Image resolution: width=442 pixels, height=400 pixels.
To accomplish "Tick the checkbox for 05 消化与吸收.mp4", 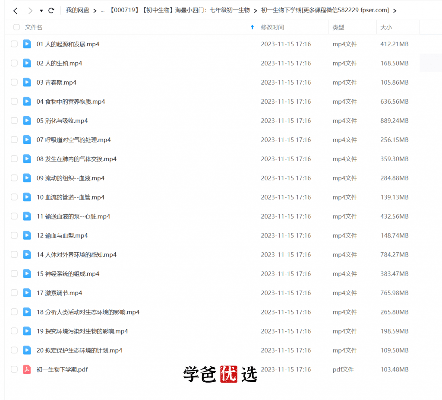I will (14, 121).
